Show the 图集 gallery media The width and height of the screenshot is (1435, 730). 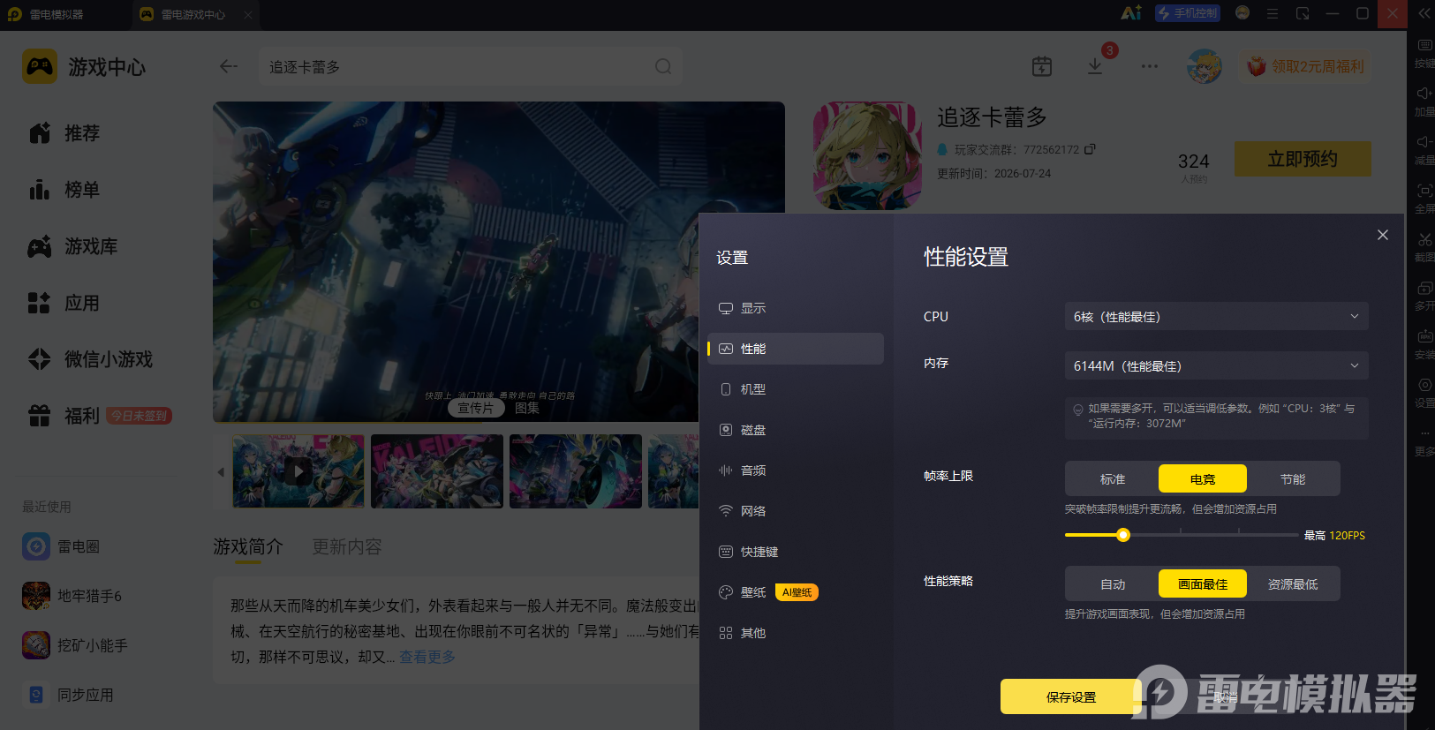click(x=527, y=408)
